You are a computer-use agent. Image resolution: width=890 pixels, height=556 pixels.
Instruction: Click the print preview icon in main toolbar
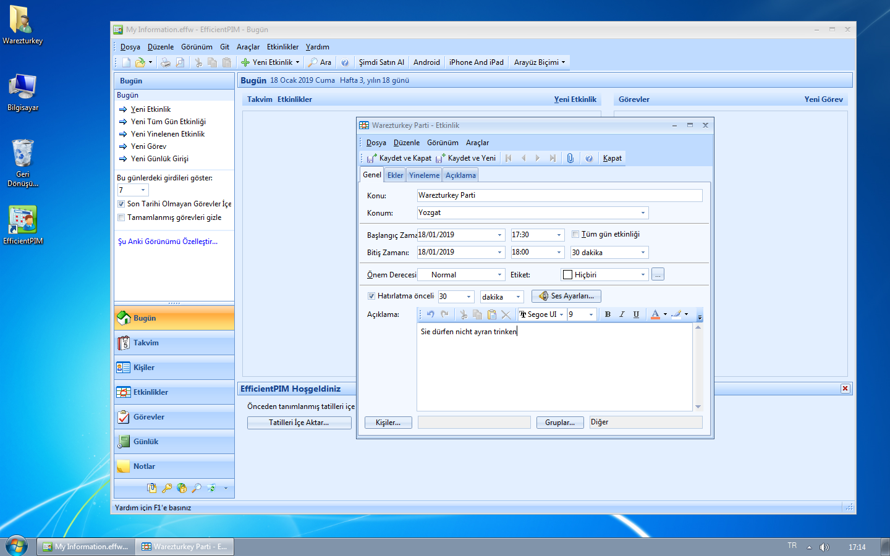[x=180, y=62]
